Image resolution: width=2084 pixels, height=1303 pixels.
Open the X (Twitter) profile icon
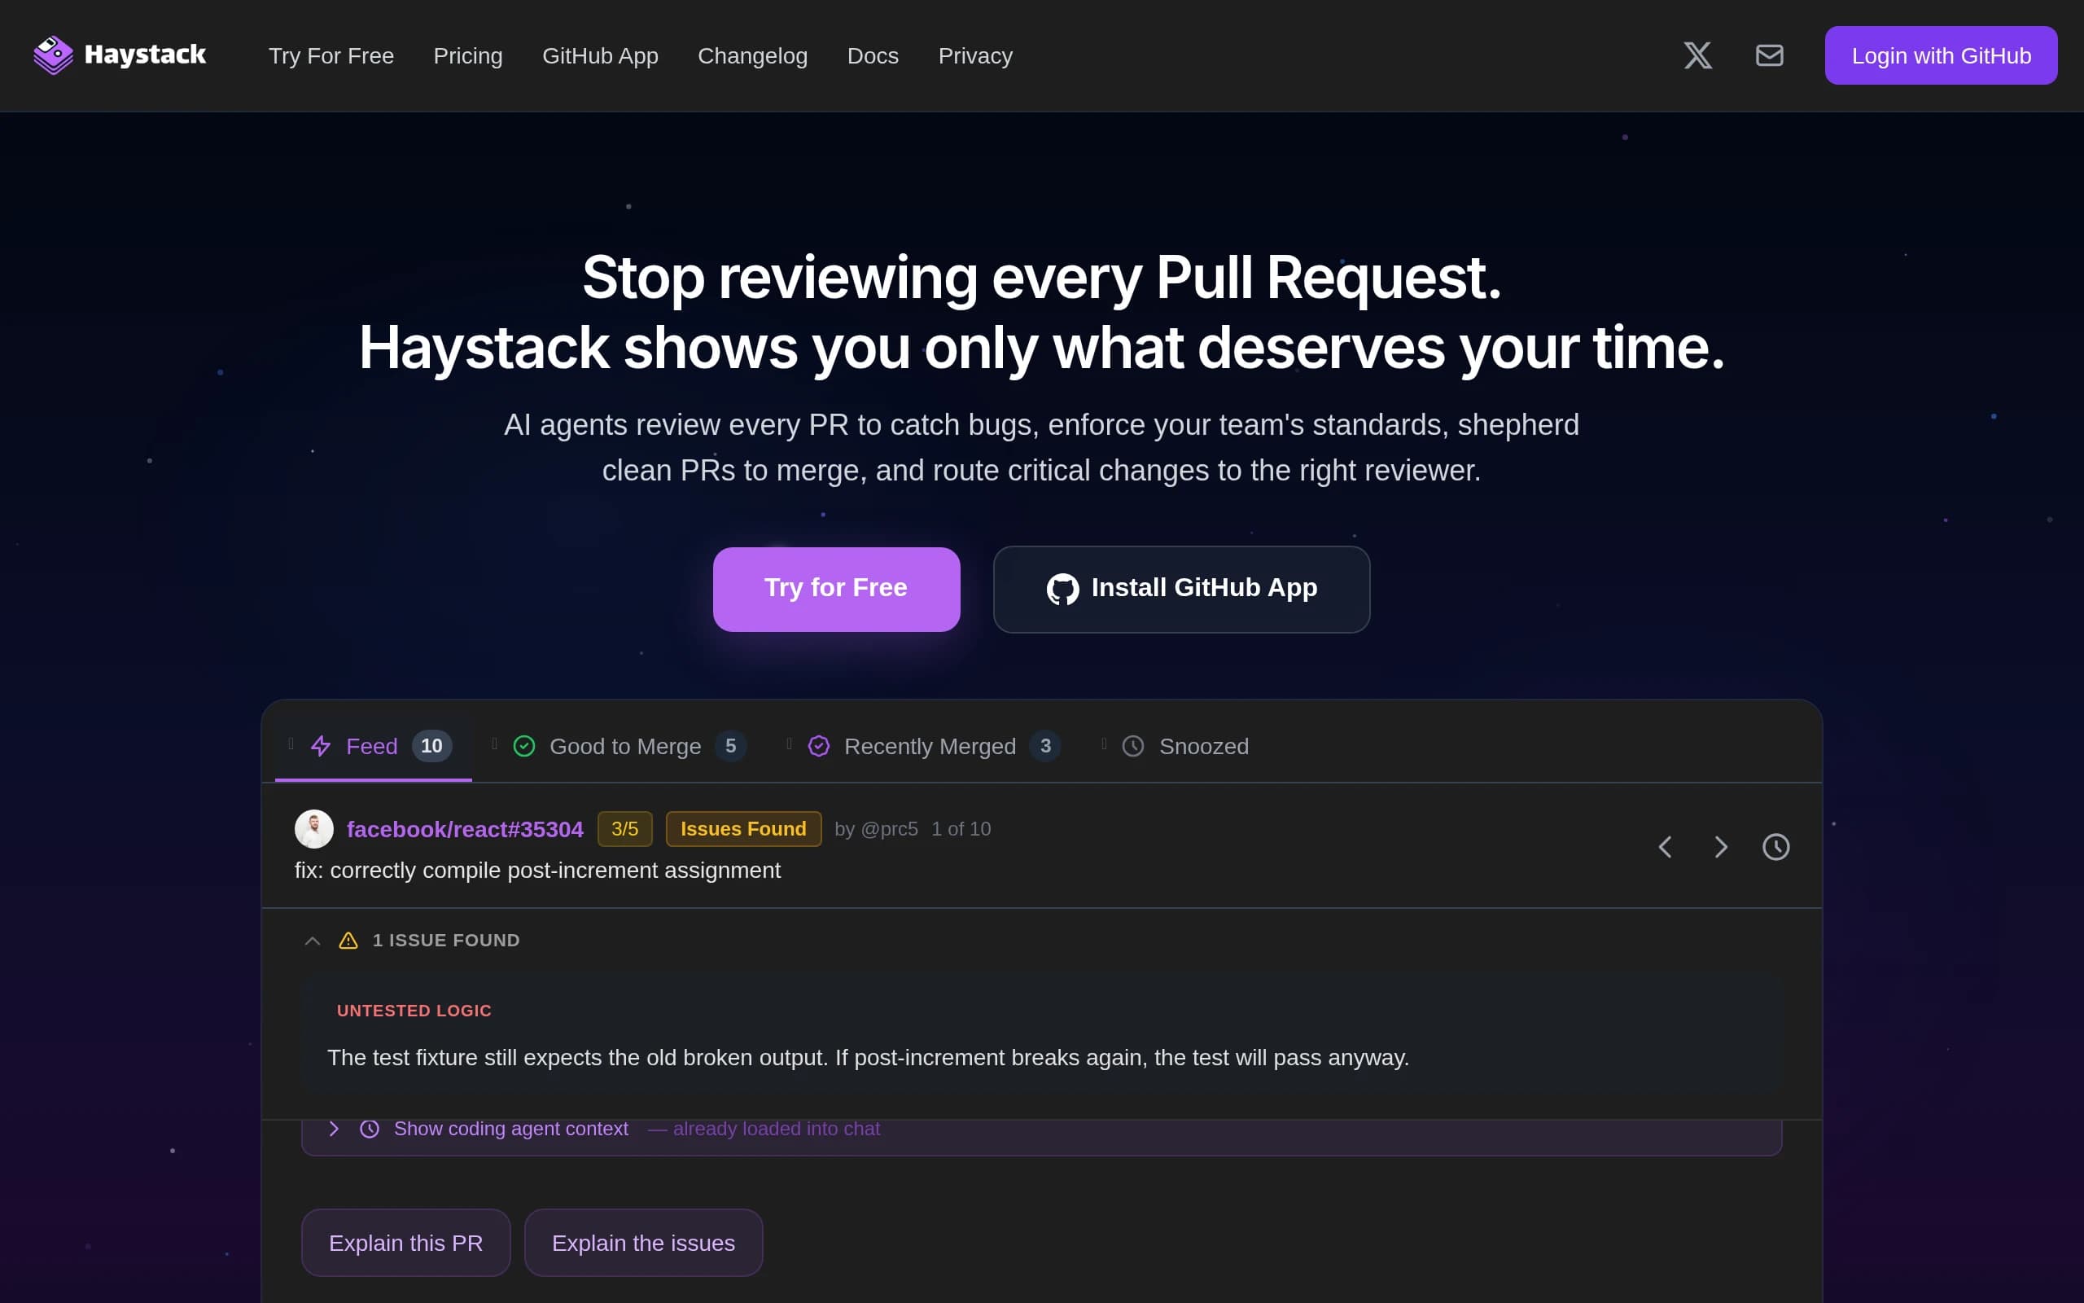[x=1697, y=55]
